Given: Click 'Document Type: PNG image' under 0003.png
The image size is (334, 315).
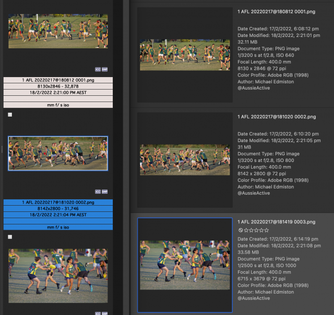Looking at the screenshot, I should point(268,259).
